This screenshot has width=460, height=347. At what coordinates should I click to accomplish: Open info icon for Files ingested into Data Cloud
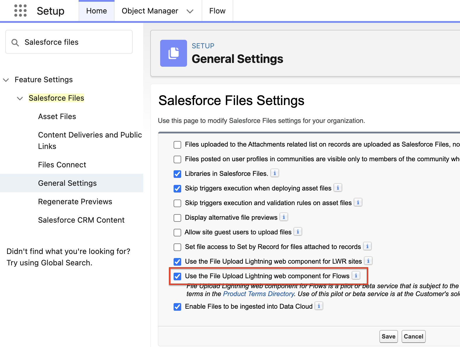319,306
